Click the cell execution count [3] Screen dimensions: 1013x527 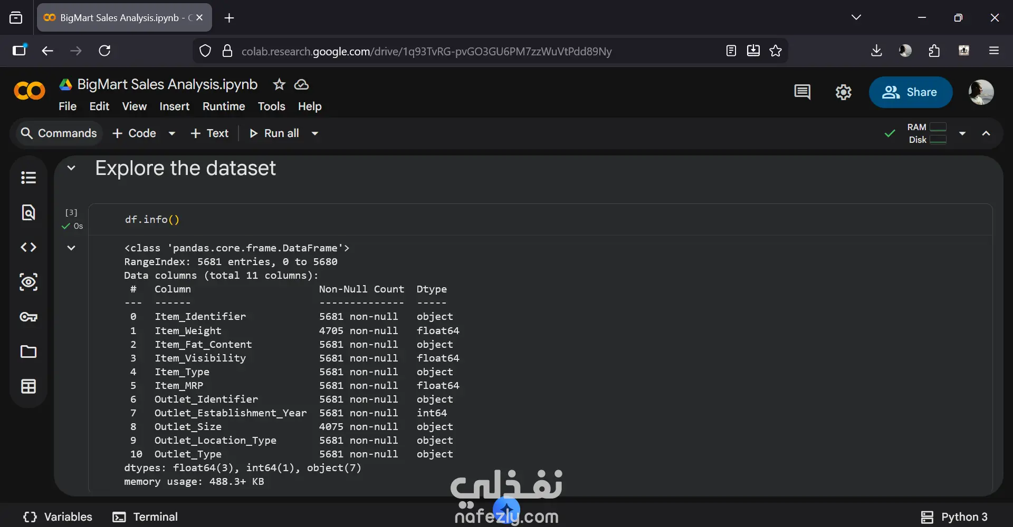[71, 212]
